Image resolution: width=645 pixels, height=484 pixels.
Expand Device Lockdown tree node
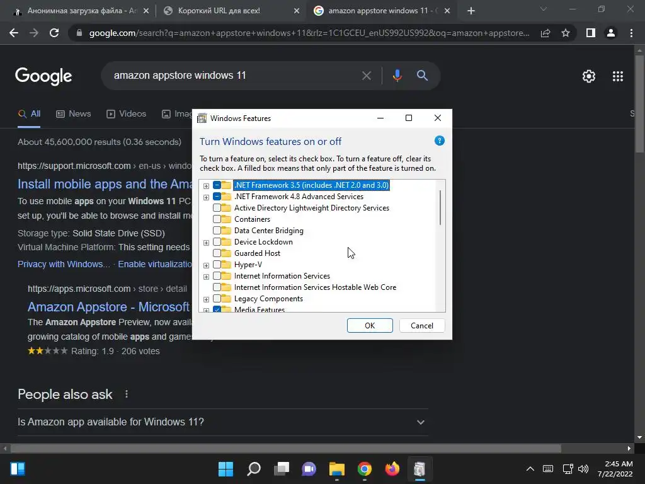coord(206,243)
